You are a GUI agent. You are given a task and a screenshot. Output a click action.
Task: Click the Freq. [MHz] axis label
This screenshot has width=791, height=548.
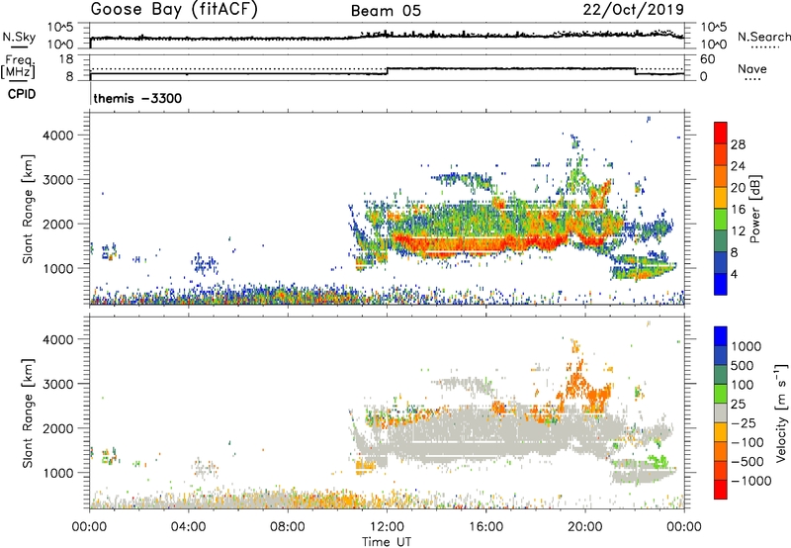(18, 66)
